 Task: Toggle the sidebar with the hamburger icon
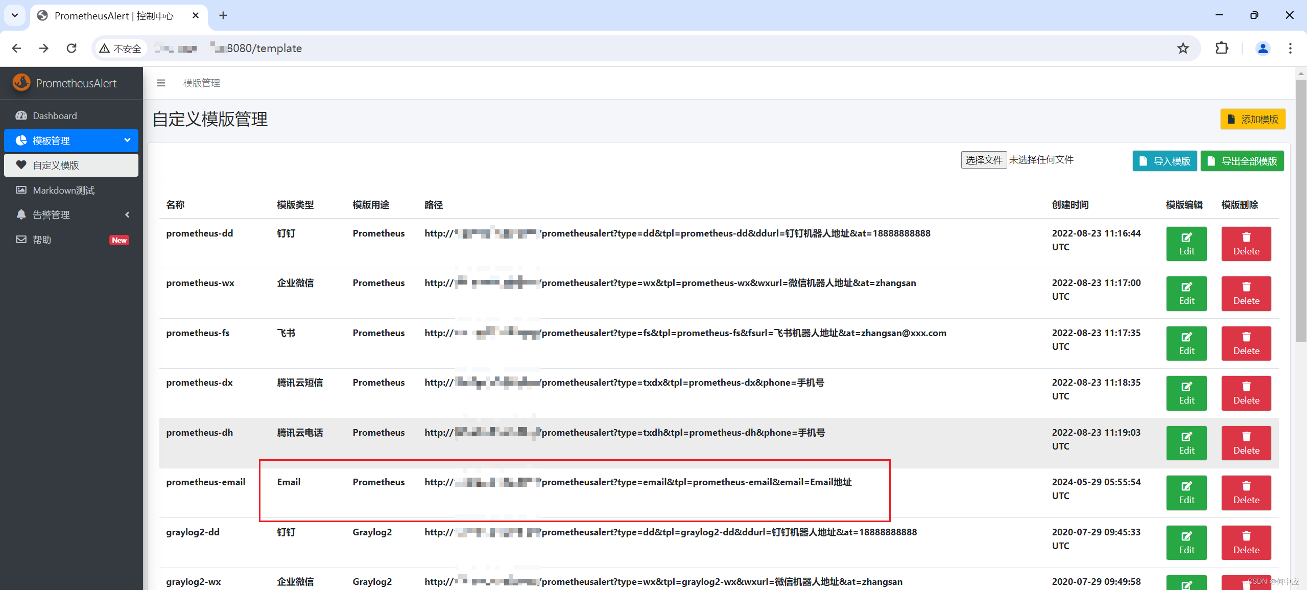(x=161, y=83)
